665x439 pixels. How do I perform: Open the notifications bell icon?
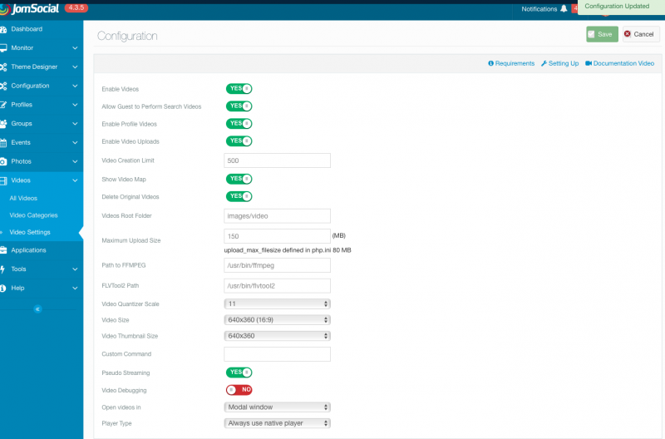pyautogui.click(x=564, y=8)
